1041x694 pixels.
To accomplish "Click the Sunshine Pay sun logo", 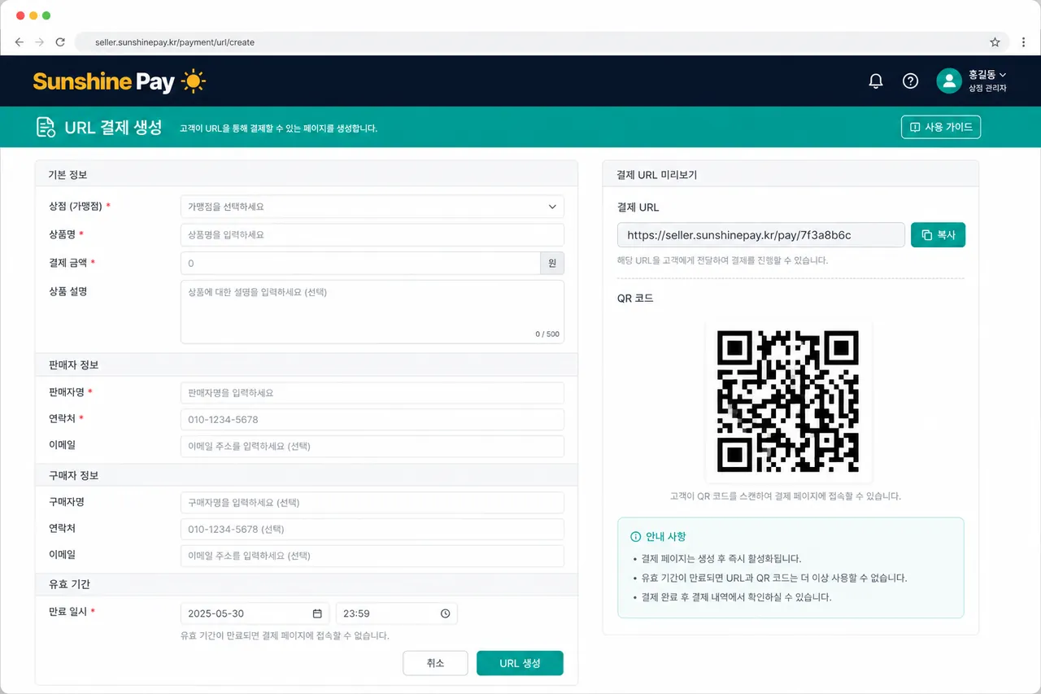I will coord(194,81).
